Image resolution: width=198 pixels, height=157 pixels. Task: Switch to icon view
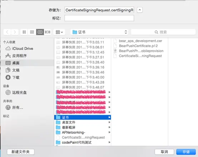click(24, 32)
